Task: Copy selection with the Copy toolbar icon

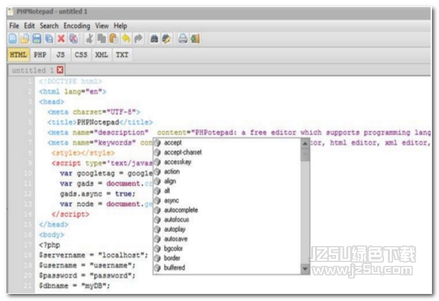Action: [x=102, y=38]
